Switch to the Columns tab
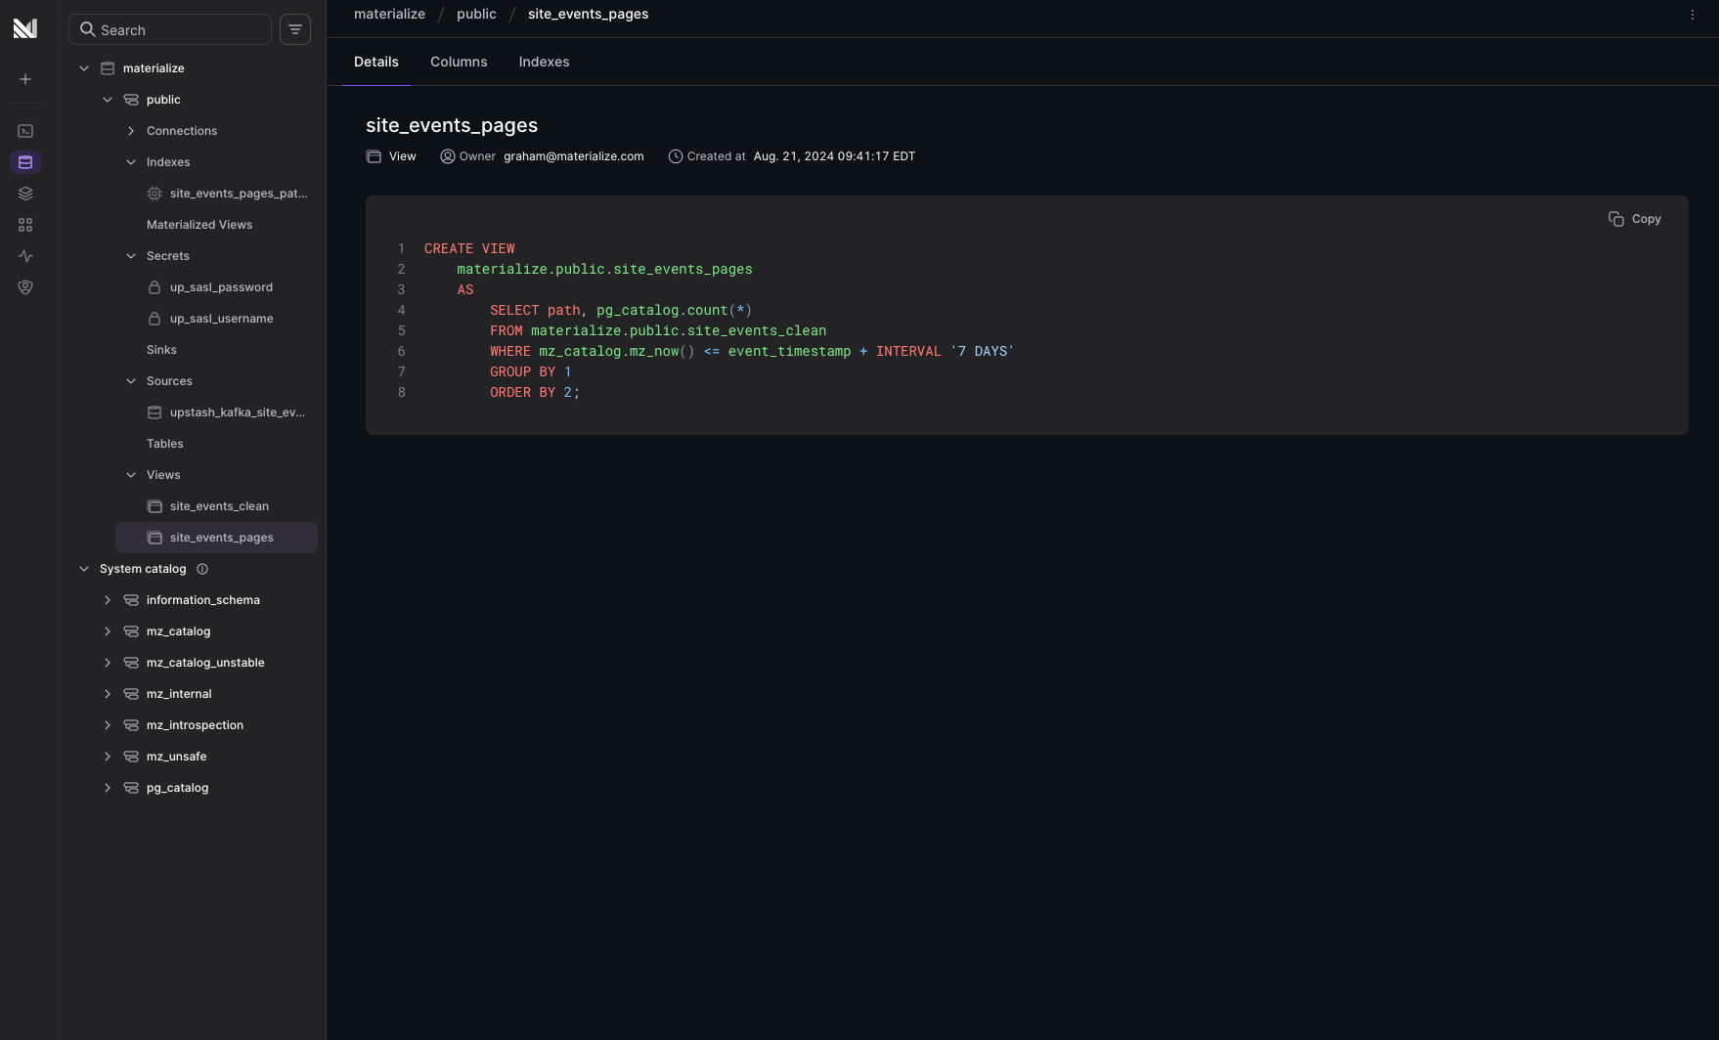Viewport: 1719px width, 1040px height. (459, 62)
